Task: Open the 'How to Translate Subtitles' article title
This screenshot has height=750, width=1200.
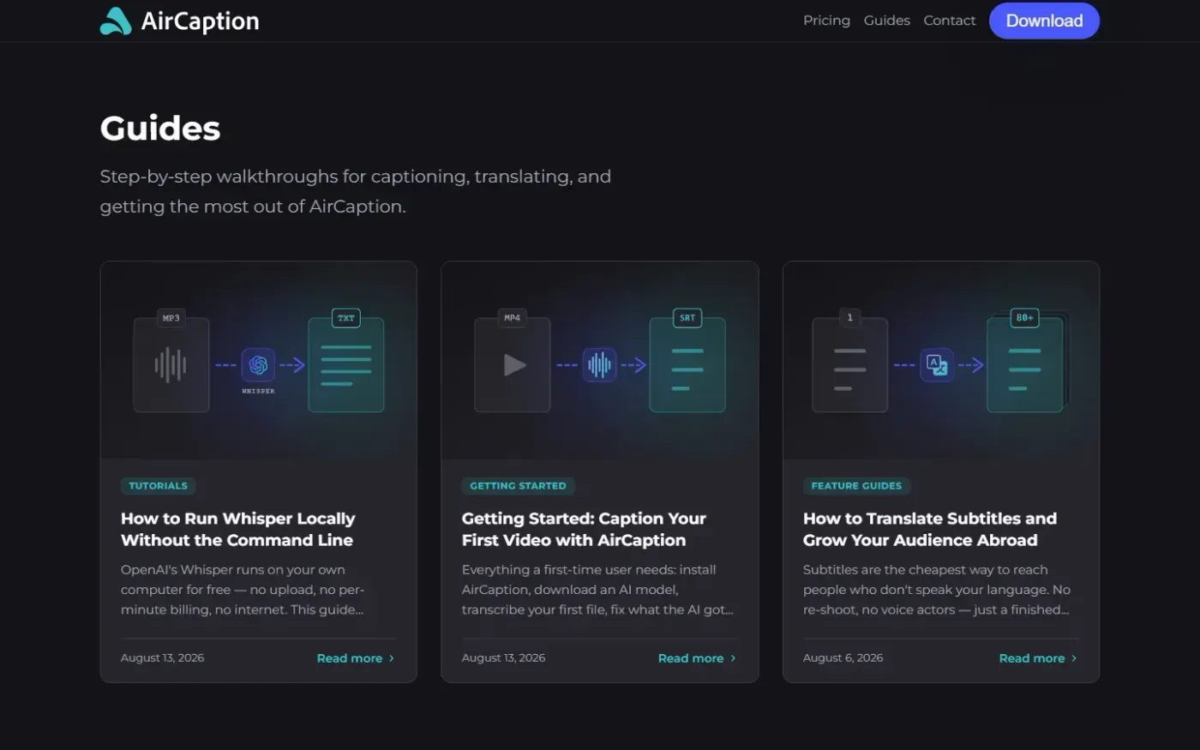Action: pyautogui.click(x=930, y=529)
